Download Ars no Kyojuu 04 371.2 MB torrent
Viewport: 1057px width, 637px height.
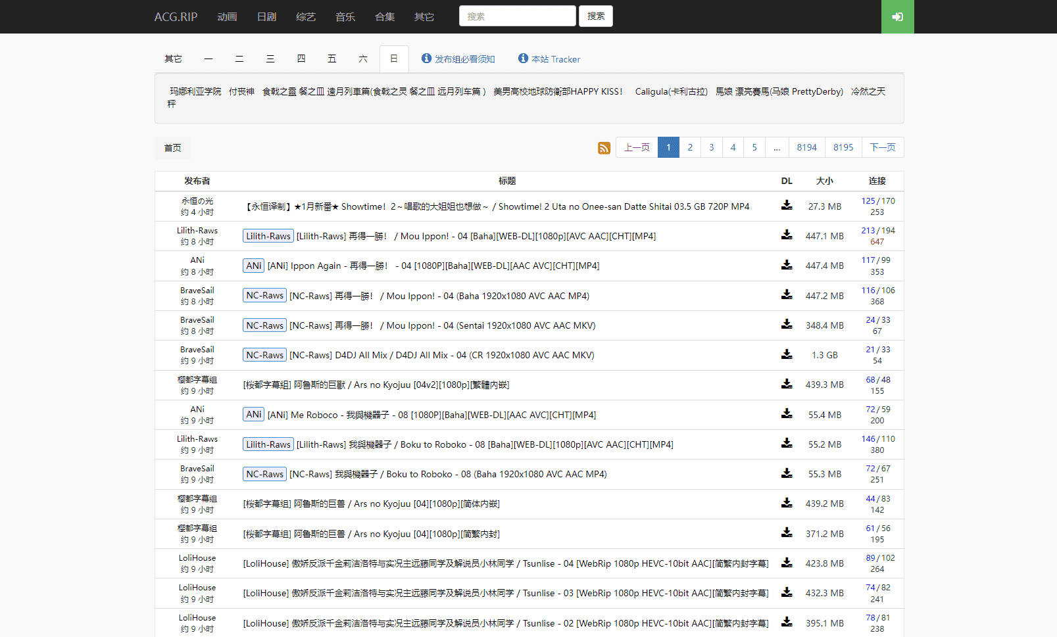(787, 533)
